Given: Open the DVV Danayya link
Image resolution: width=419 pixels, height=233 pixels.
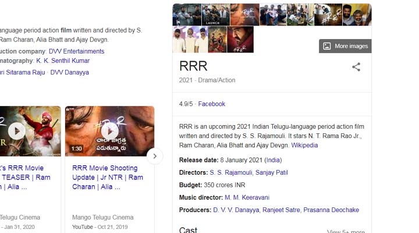Looking at the screenshot, I should click(x=69, y=72).
